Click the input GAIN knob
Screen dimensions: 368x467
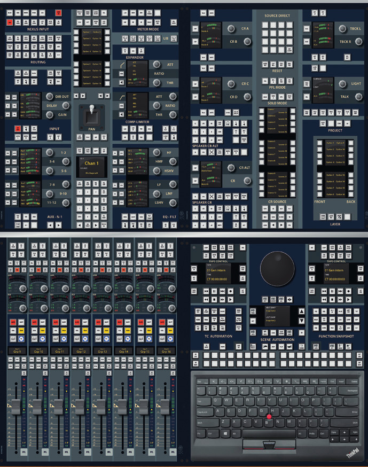point(50,114)
